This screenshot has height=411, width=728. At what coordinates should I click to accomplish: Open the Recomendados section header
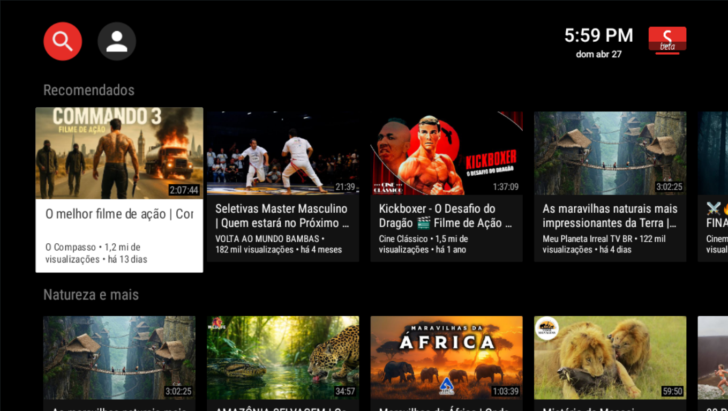[x=89, y=90]
